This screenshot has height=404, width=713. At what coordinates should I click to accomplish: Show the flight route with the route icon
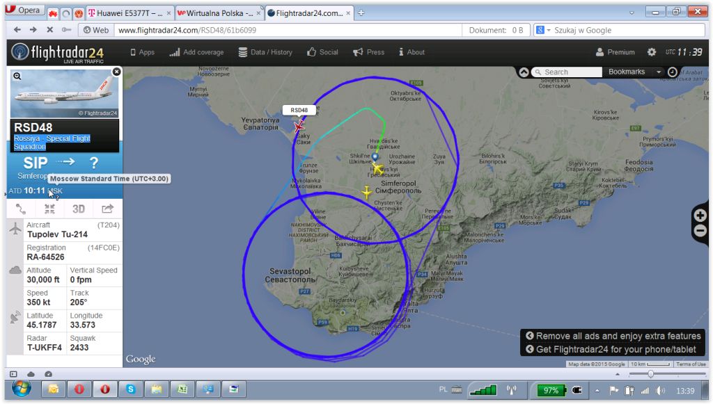click(x=21, y=209)
